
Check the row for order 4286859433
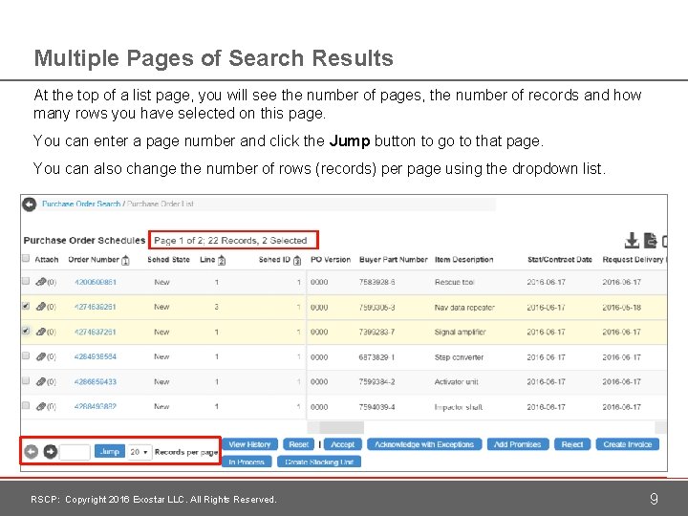coord(26,380)
